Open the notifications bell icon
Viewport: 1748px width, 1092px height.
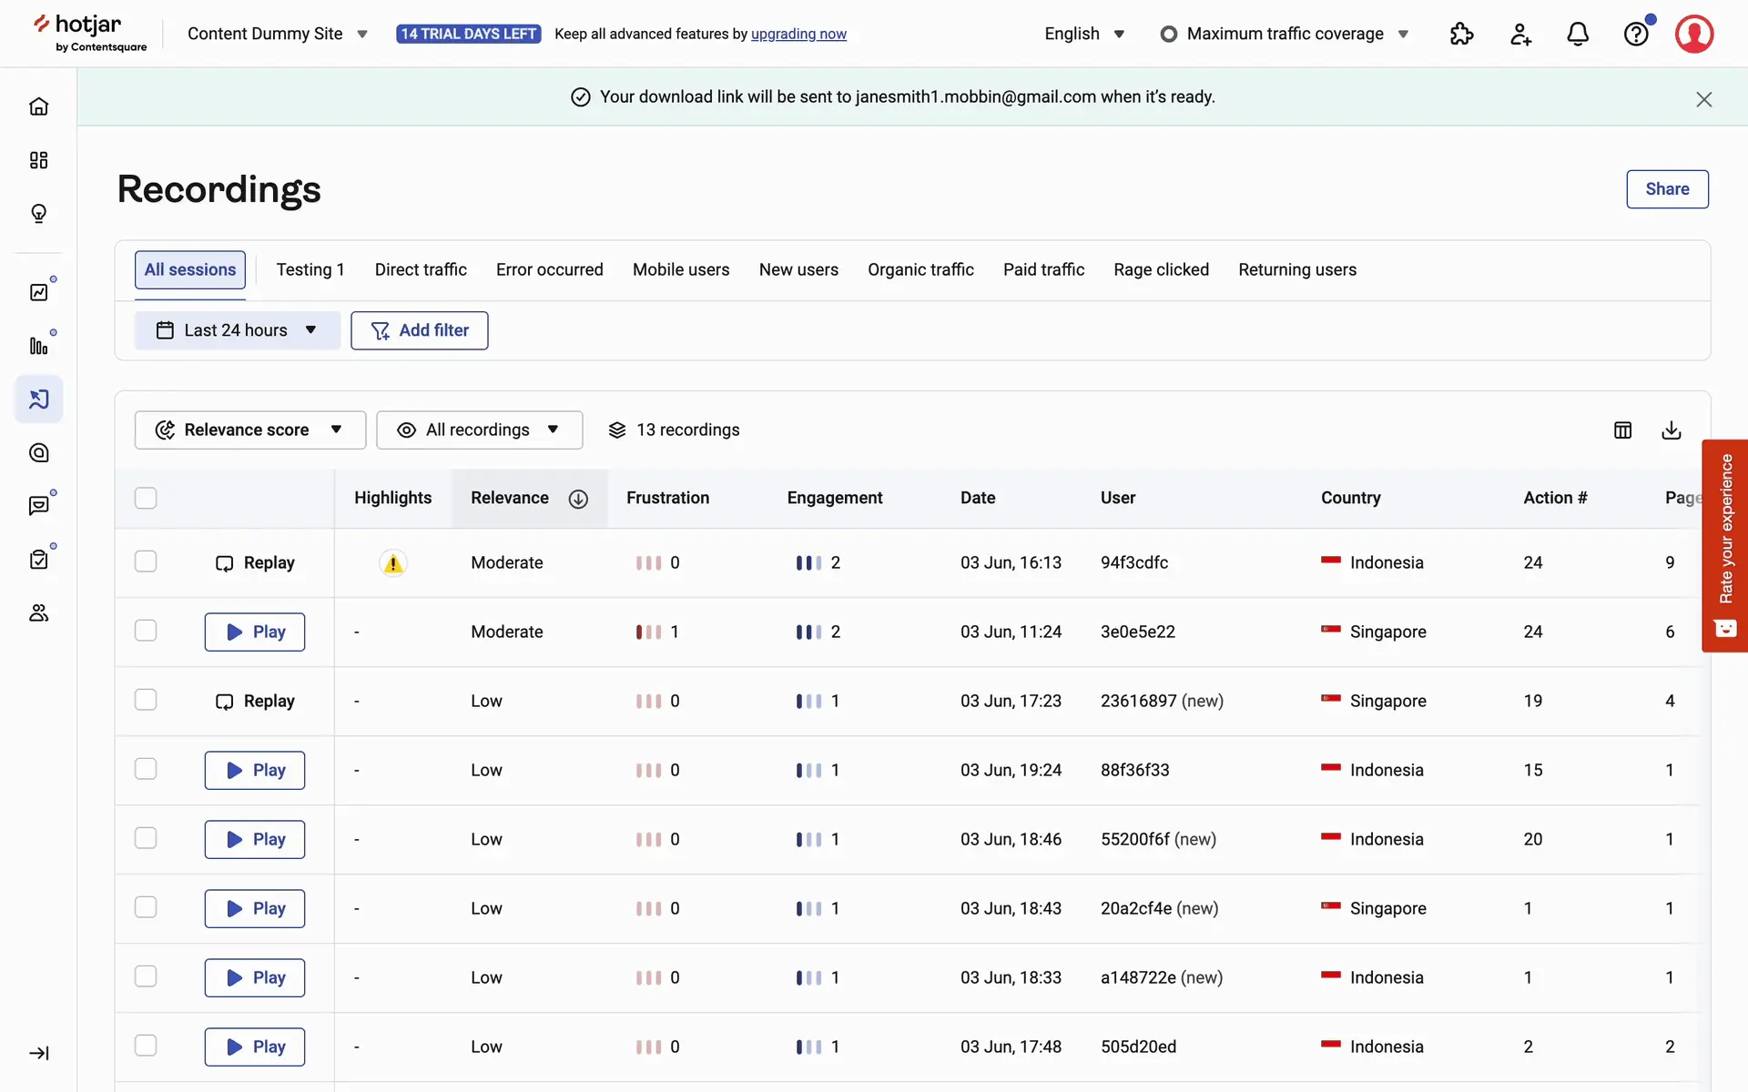point(1578,35)
